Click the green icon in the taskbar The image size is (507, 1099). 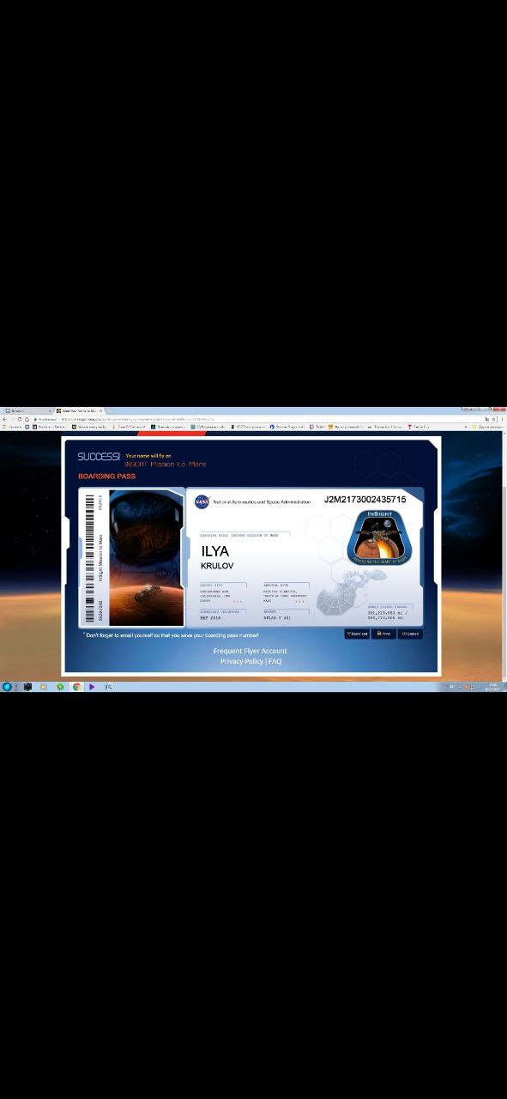coord(60,687)
